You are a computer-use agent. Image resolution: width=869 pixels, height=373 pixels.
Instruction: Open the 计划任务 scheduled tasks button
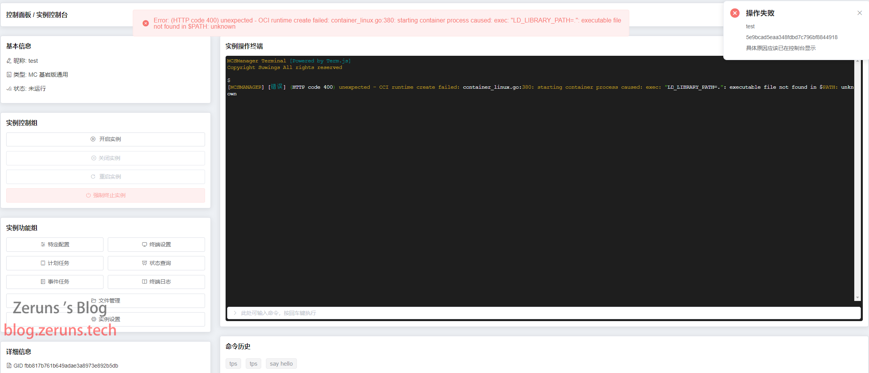(x=55, y=263)
